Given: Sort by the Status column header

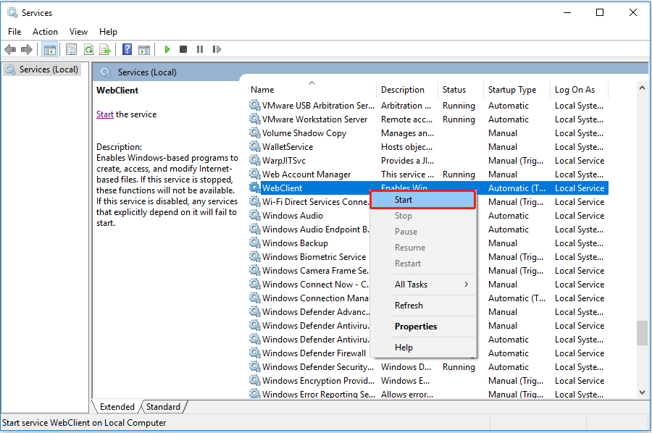Looking at the screenshot, I should click(461, 89).
